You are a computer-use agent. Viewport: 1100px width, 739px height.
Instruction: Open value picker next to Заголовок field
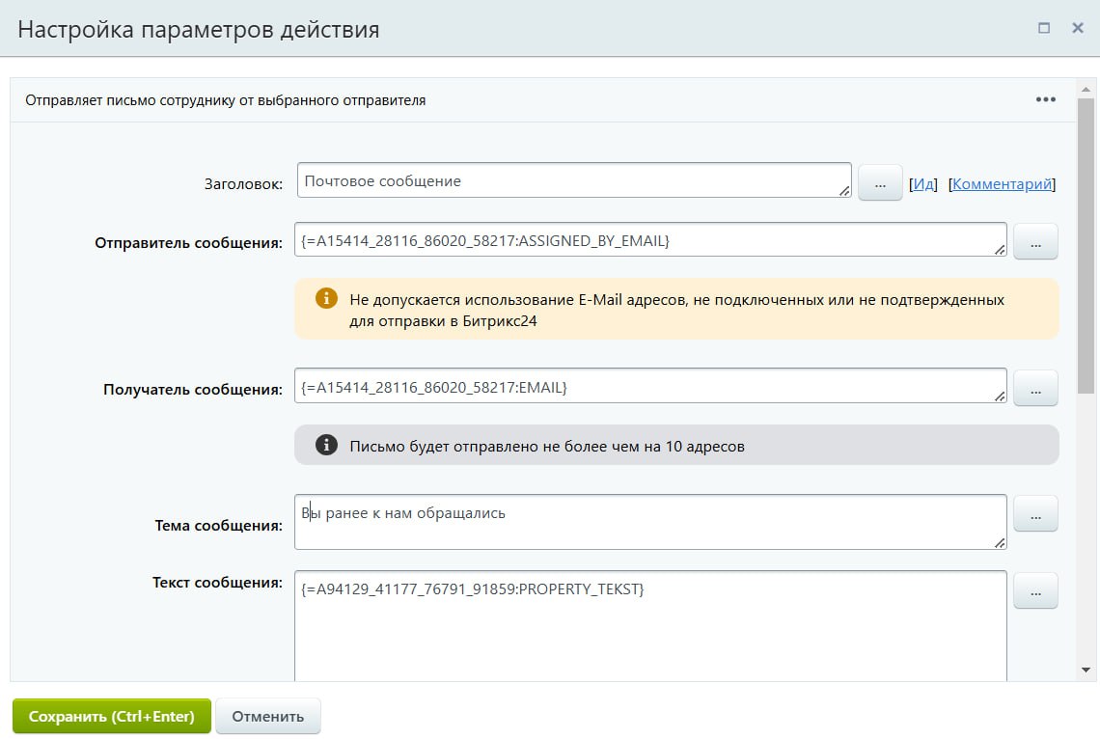coord(879,182)
